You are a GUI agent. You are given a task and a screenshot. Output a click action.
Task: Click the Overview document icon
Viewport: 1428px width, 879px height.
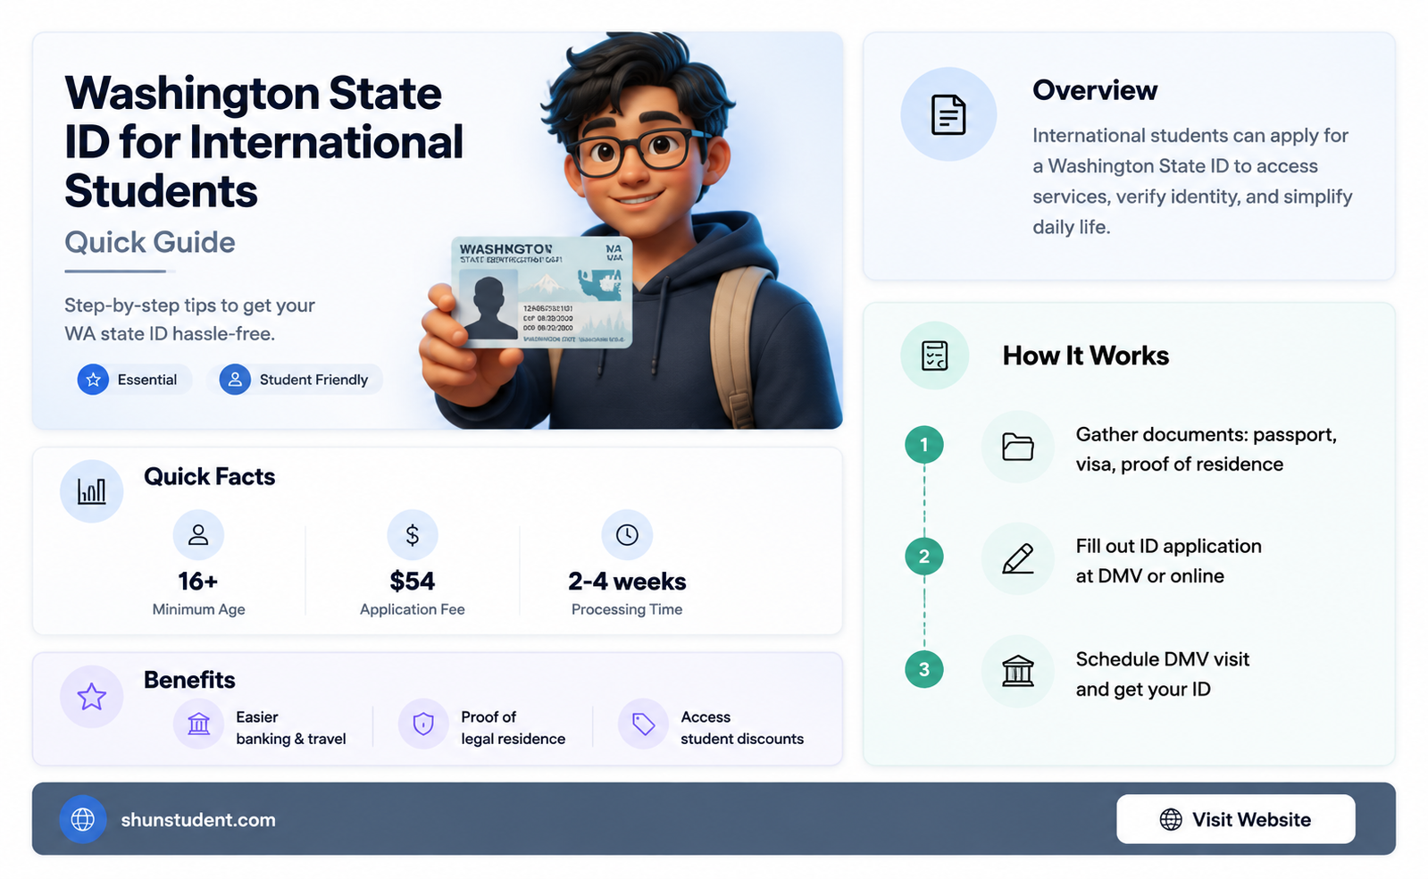pyautogui.click(x=948, y=114)
